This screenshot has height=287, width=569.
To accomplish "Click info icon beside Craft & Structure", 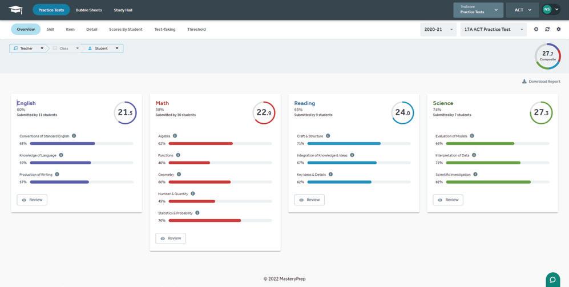I will coord(328,136).
